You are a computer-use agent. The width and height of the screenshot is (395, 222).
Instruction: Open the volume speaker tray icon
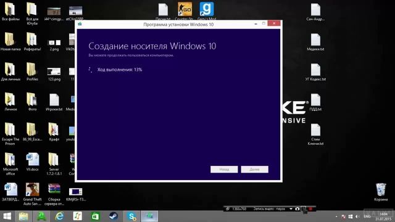pos(357,216)
